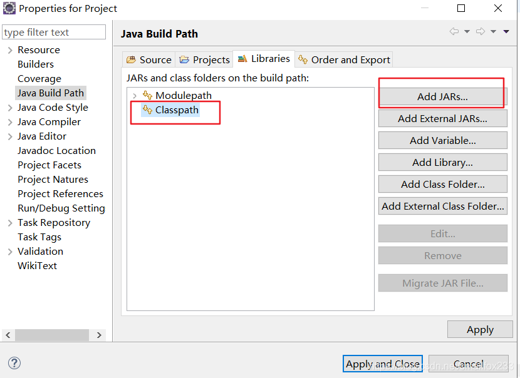Screen dimensions: 520x378
Task: Select Resource in the properties tree
Action: pyautogui.click(x=39, y=49)
